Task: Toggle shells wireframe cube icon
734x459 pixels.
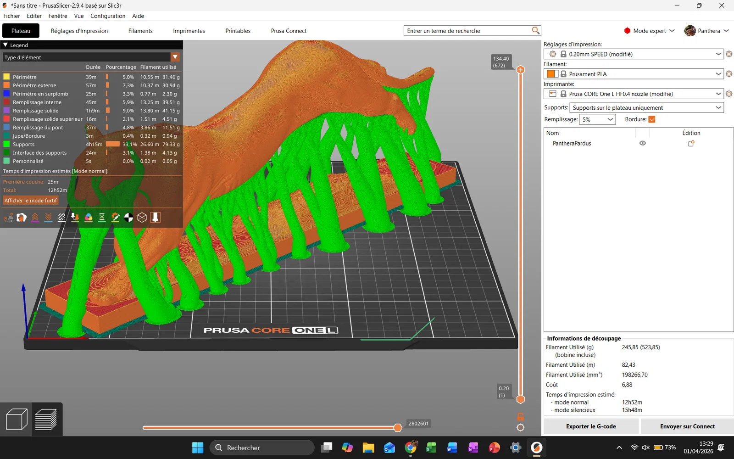Action: click(x=142, y=218)
